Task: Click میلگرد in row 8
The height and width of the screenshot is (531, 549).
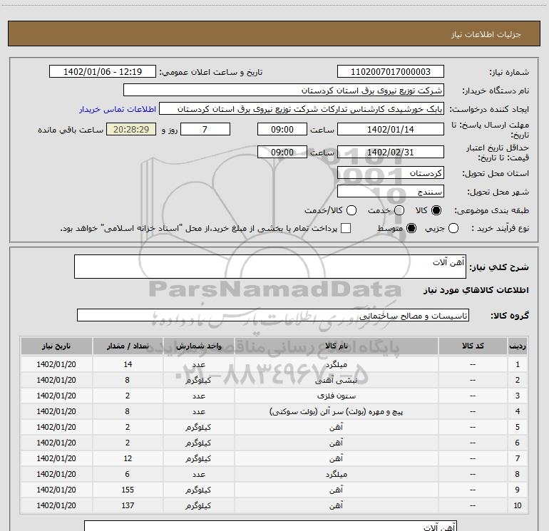Action: click(x=337, y=474)
